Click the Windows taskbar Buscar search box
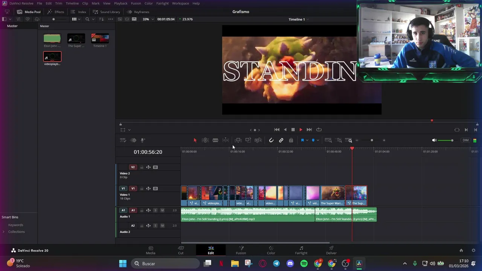This screenshot has height=271, width=482. pos(165,263)
